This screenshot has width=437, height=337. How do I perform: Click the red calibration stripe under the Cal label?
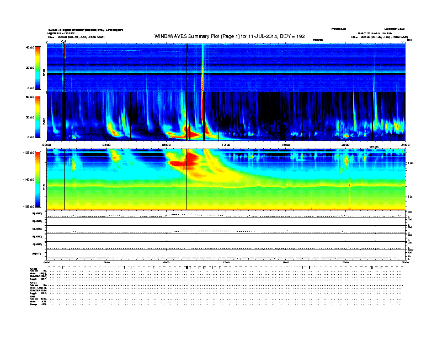click(65, 51)
